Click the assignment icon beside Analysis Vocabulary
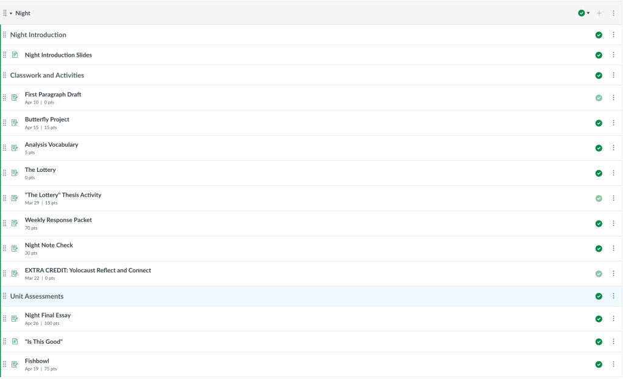This screenshot has width=623, height=379. pyautogui.click(x=15, y=148)
